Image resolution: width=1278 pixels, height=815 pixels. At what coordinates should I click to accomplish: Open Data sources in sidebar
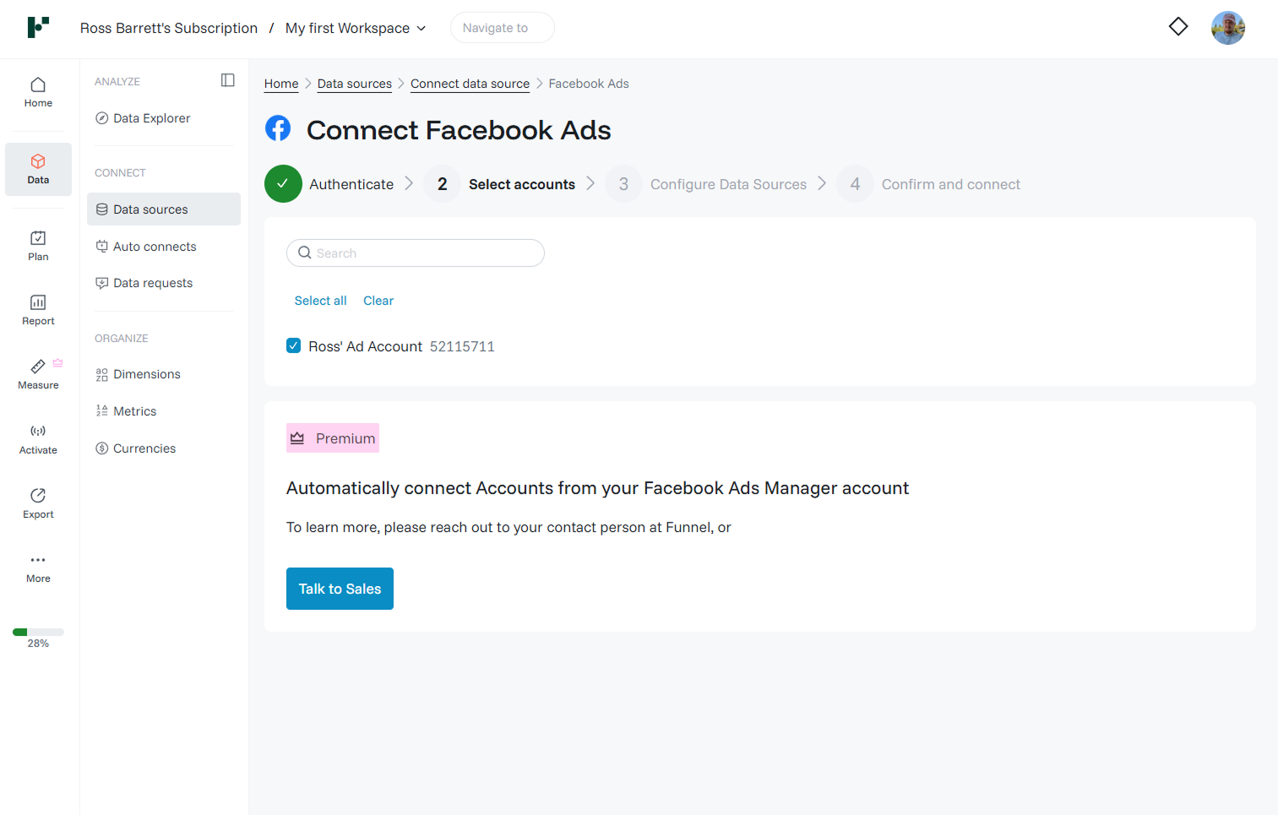[164, 209]
